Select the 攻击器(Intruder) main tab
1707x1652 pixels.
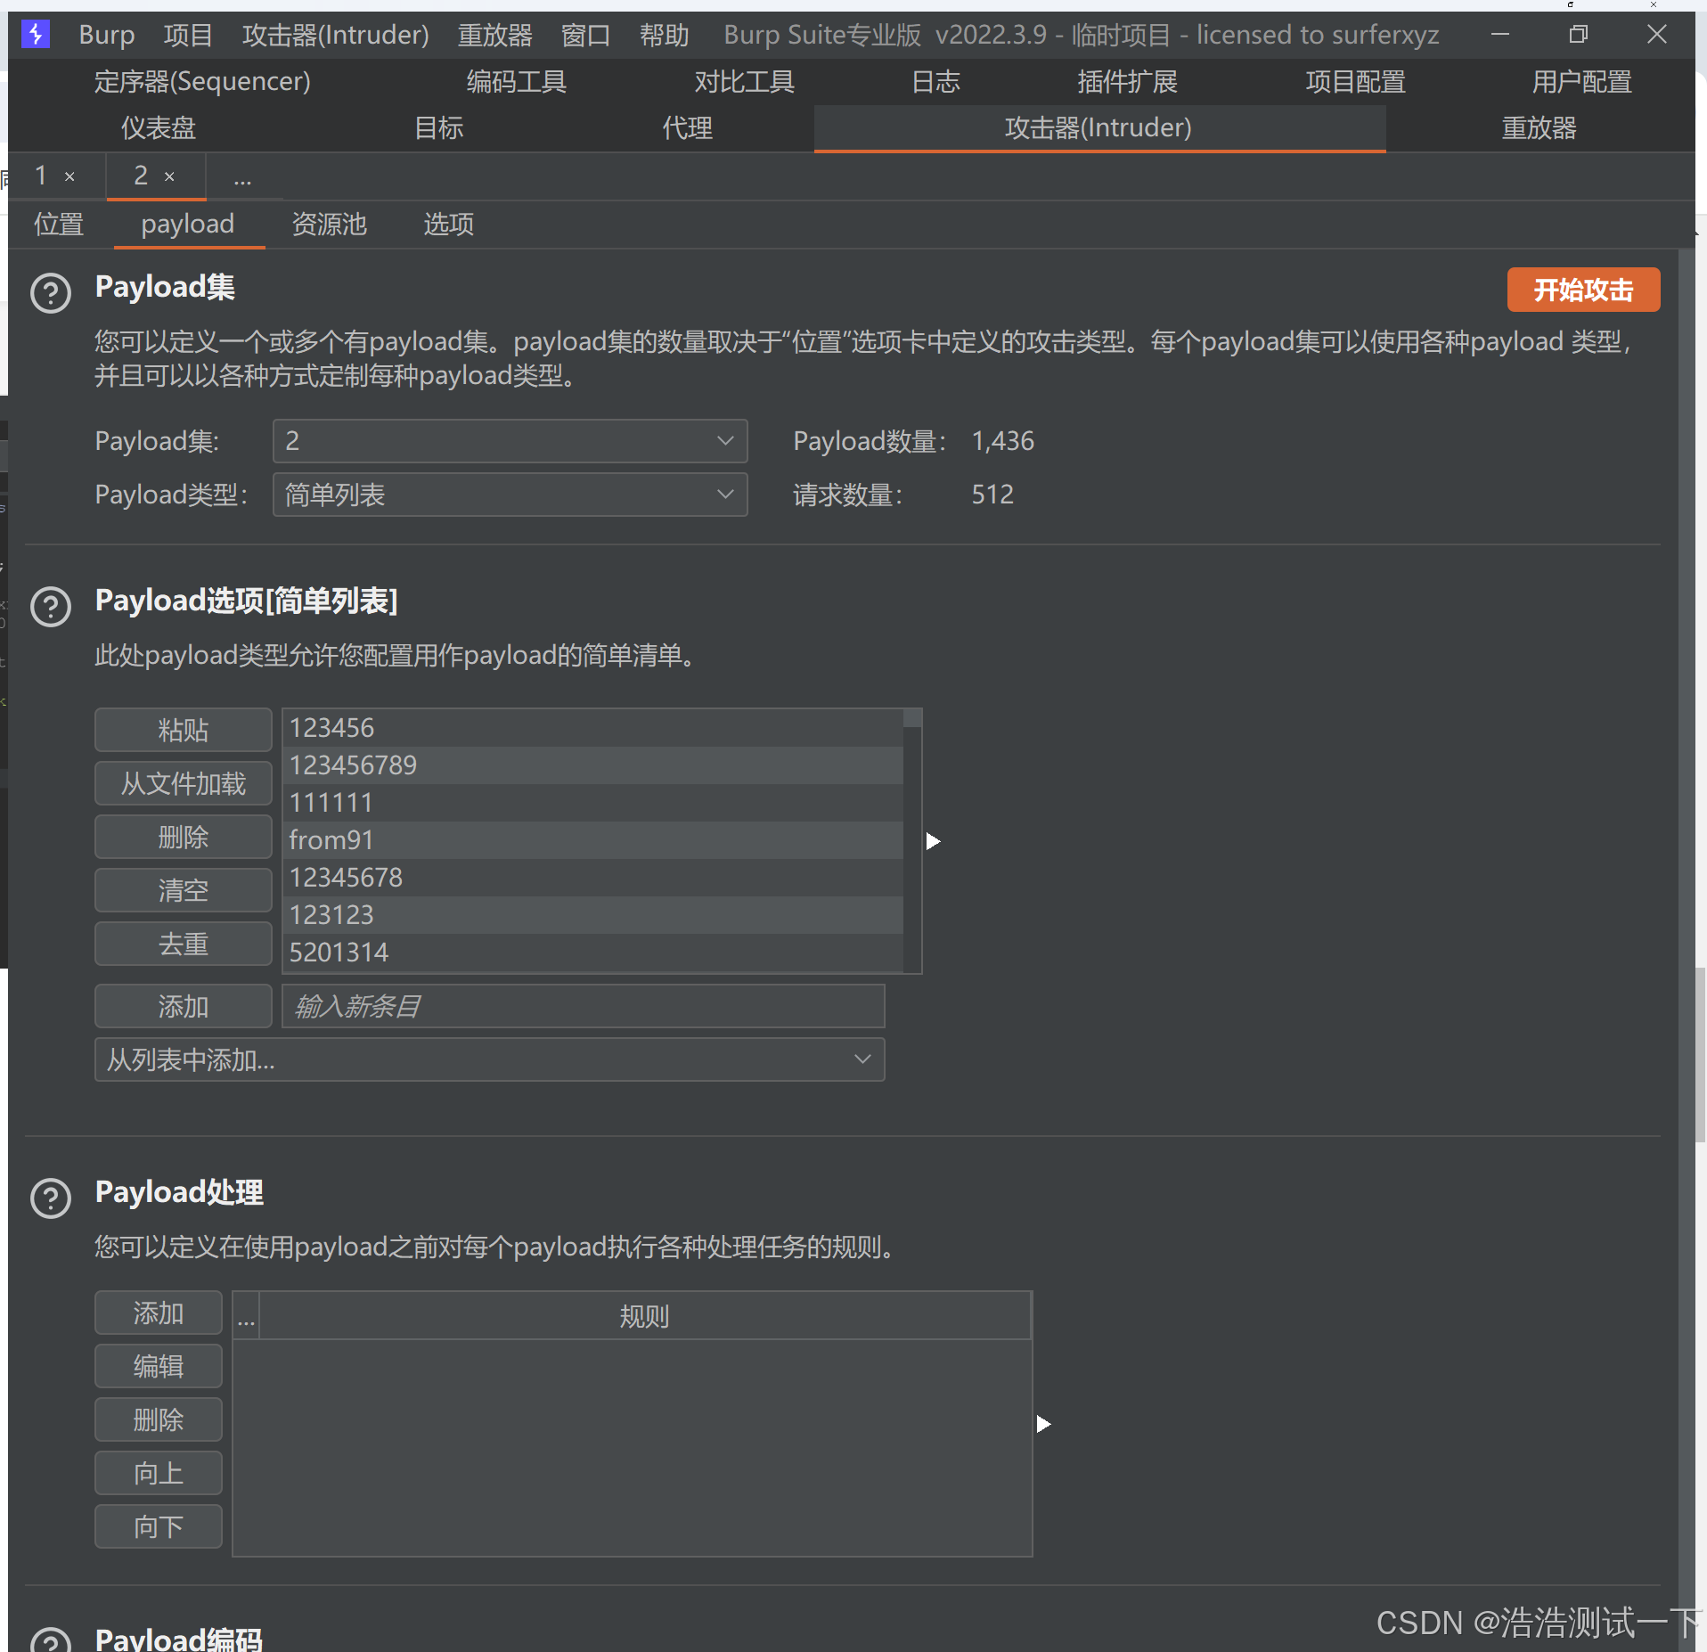pyautogui.click(x=1099, y=128)
